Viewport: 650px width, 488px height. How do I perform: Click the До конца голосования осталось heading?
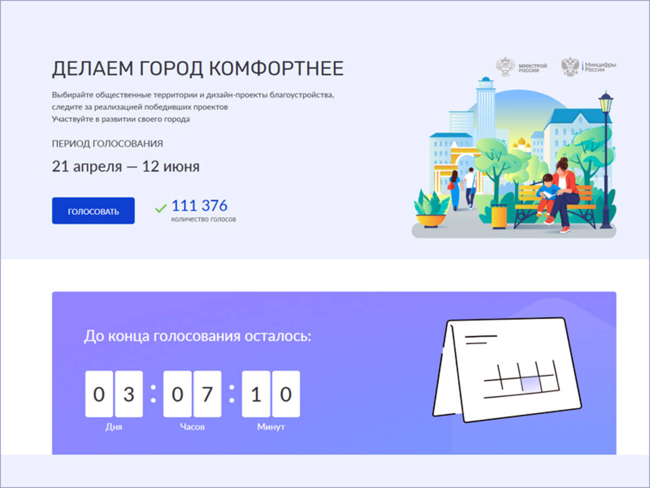(x=198, y=336)
